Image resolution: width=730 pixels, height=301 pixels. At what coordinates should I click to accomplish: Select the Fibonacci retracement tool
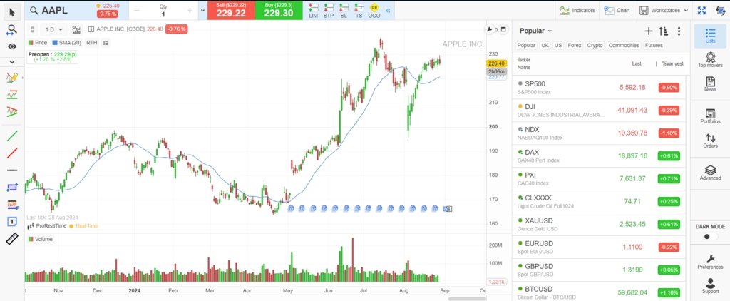[x=12, y=205]
